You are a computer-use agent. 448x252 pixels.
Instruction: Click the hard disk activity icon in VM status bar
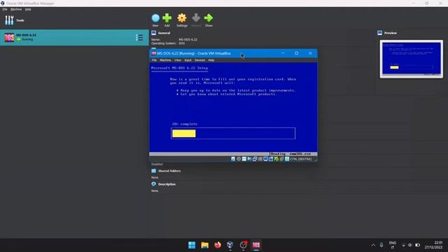[233, 159]
